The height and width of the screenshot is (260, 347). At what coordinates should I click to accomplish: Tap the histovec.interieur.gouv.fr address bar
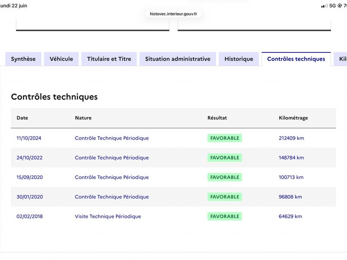[173, 14]
